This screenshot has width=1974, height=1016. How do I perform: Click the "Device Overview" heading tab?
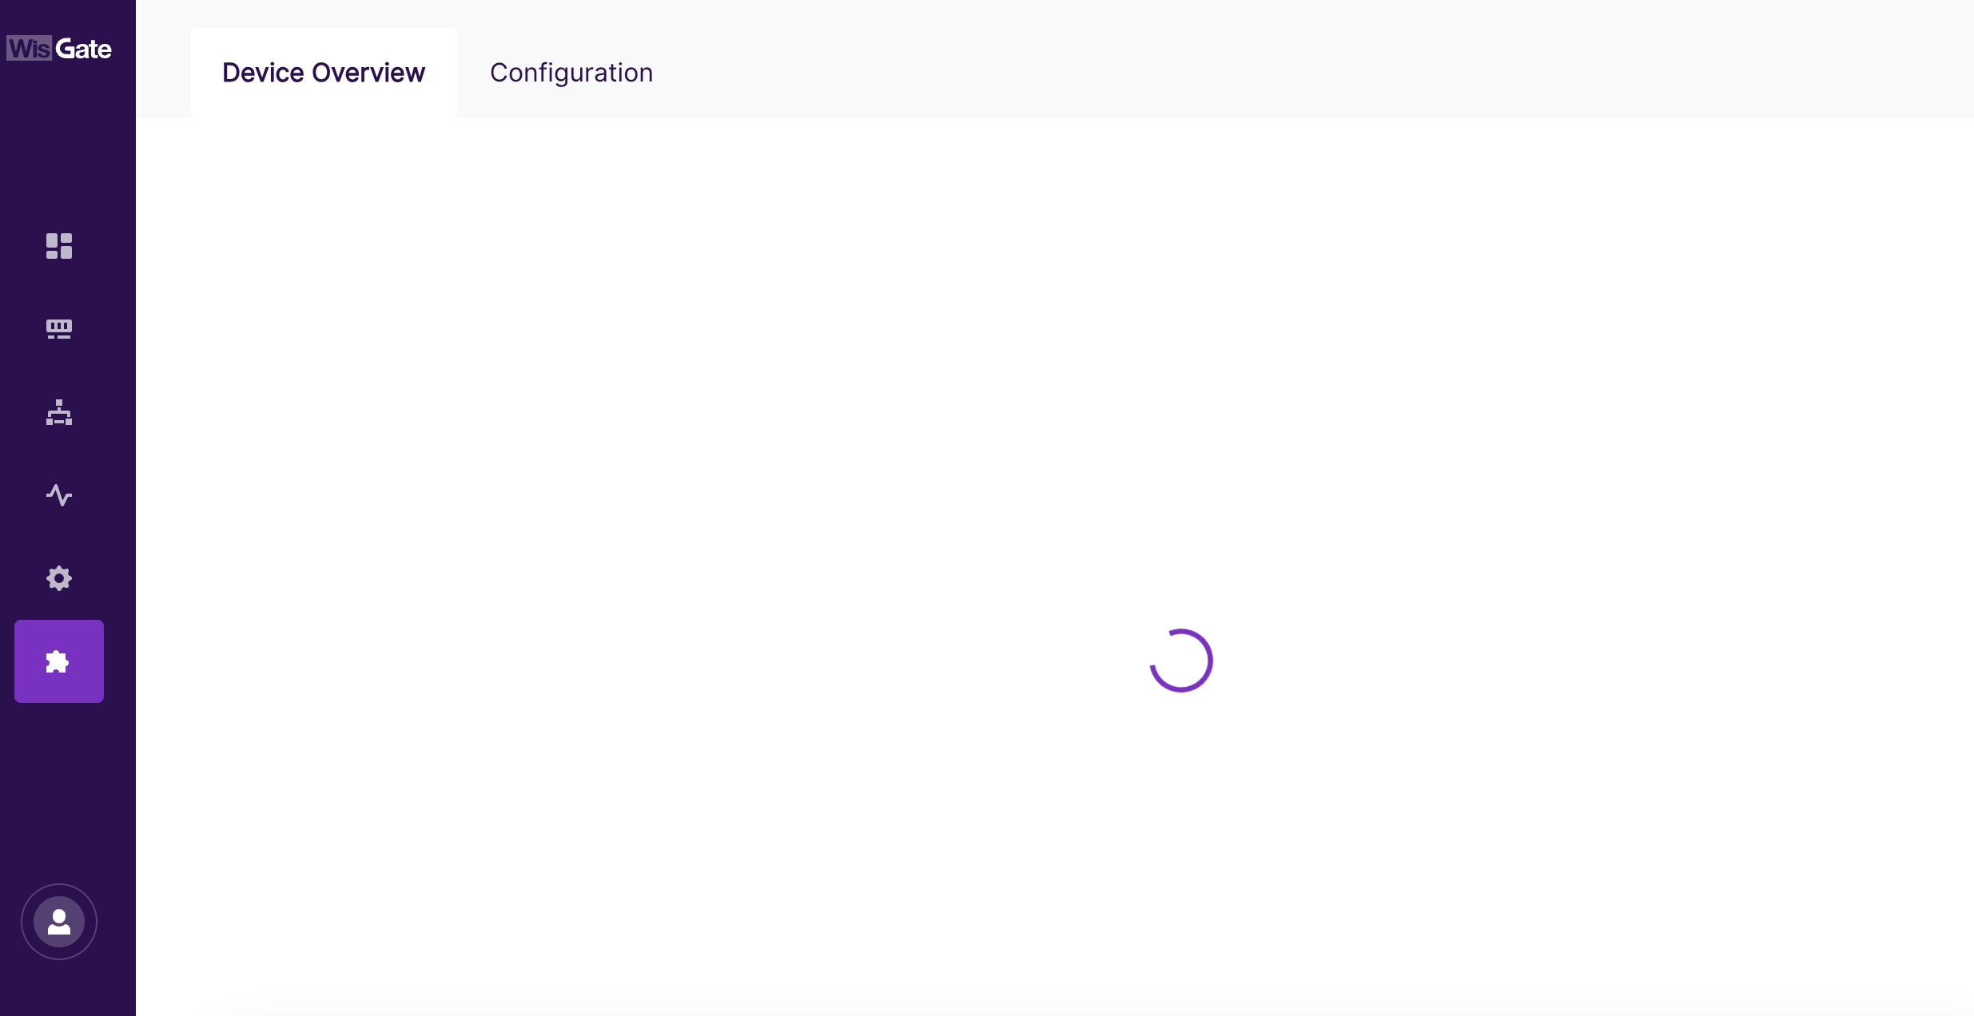pos(324,73)
